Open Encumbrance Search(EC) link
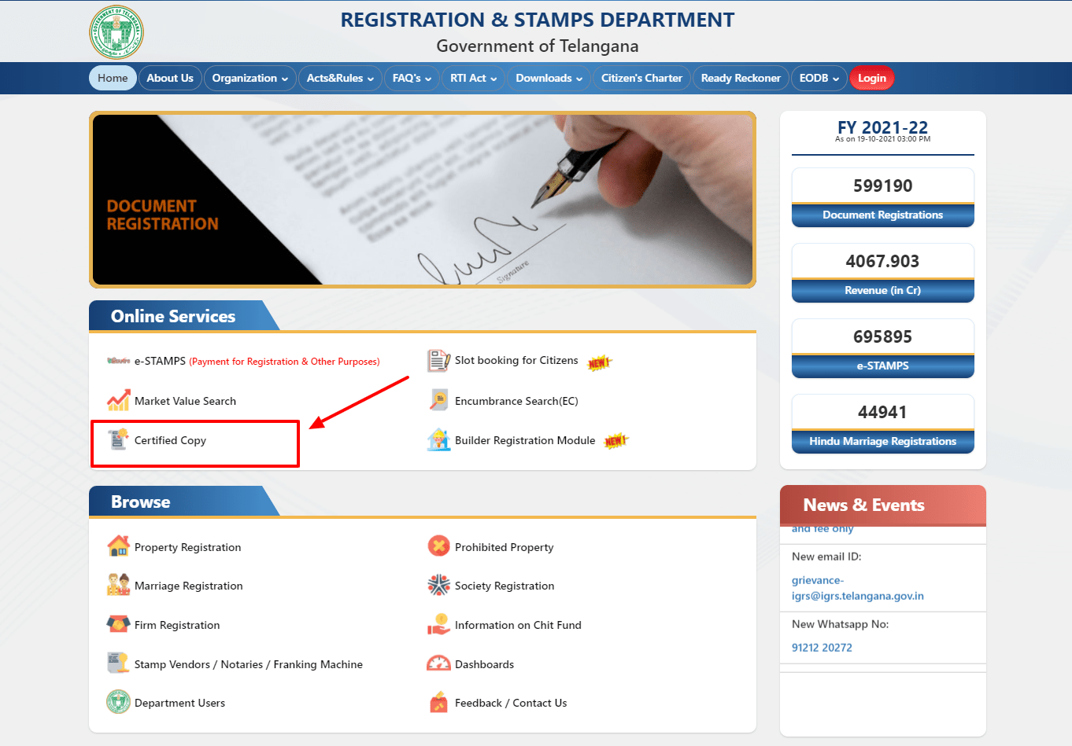Image resolution: width=1072 pixels, height=746 pixels. click(516, 401)
